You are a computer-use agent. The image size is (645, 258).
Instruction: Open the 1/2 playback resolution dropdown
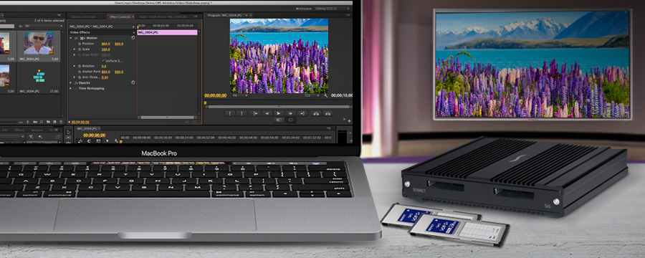click(312, 95)
